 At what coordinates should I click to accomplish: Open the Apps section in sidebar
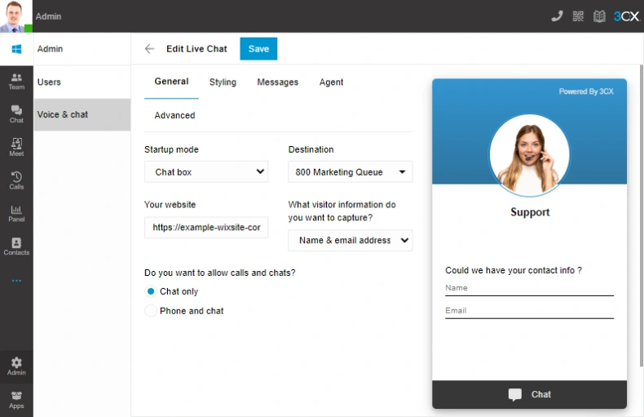pos(16,400)
